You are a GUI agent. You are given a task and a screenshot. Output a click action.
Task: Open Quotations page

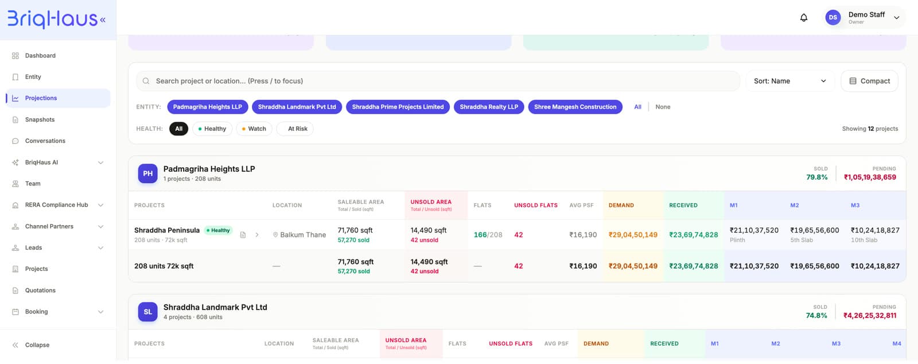click(x=40, y=291)
